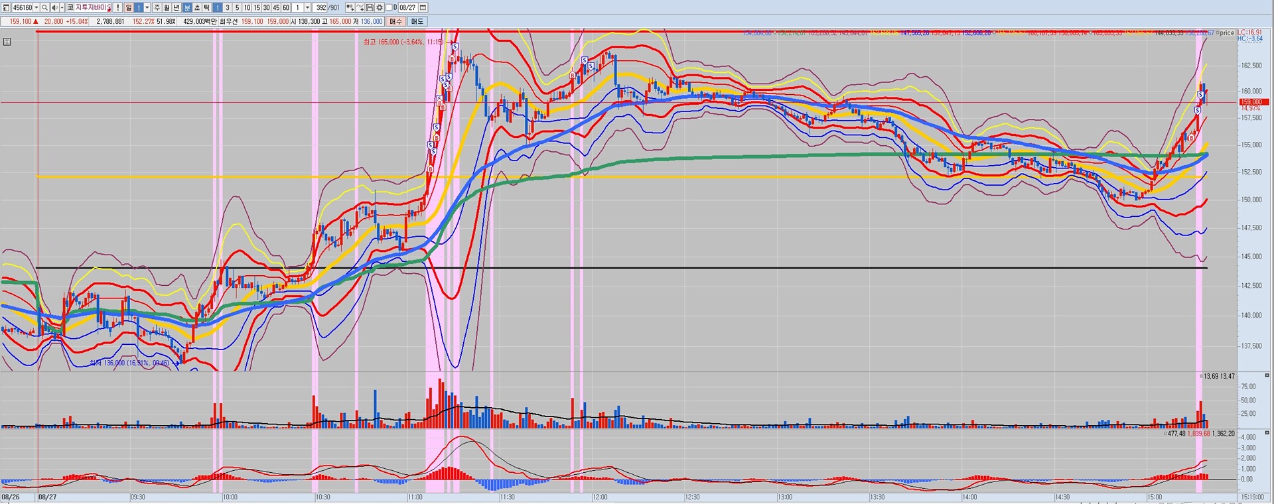Open the stock code dropdown arrow
The image size is (1274, 504).
(x=36, y=7)
